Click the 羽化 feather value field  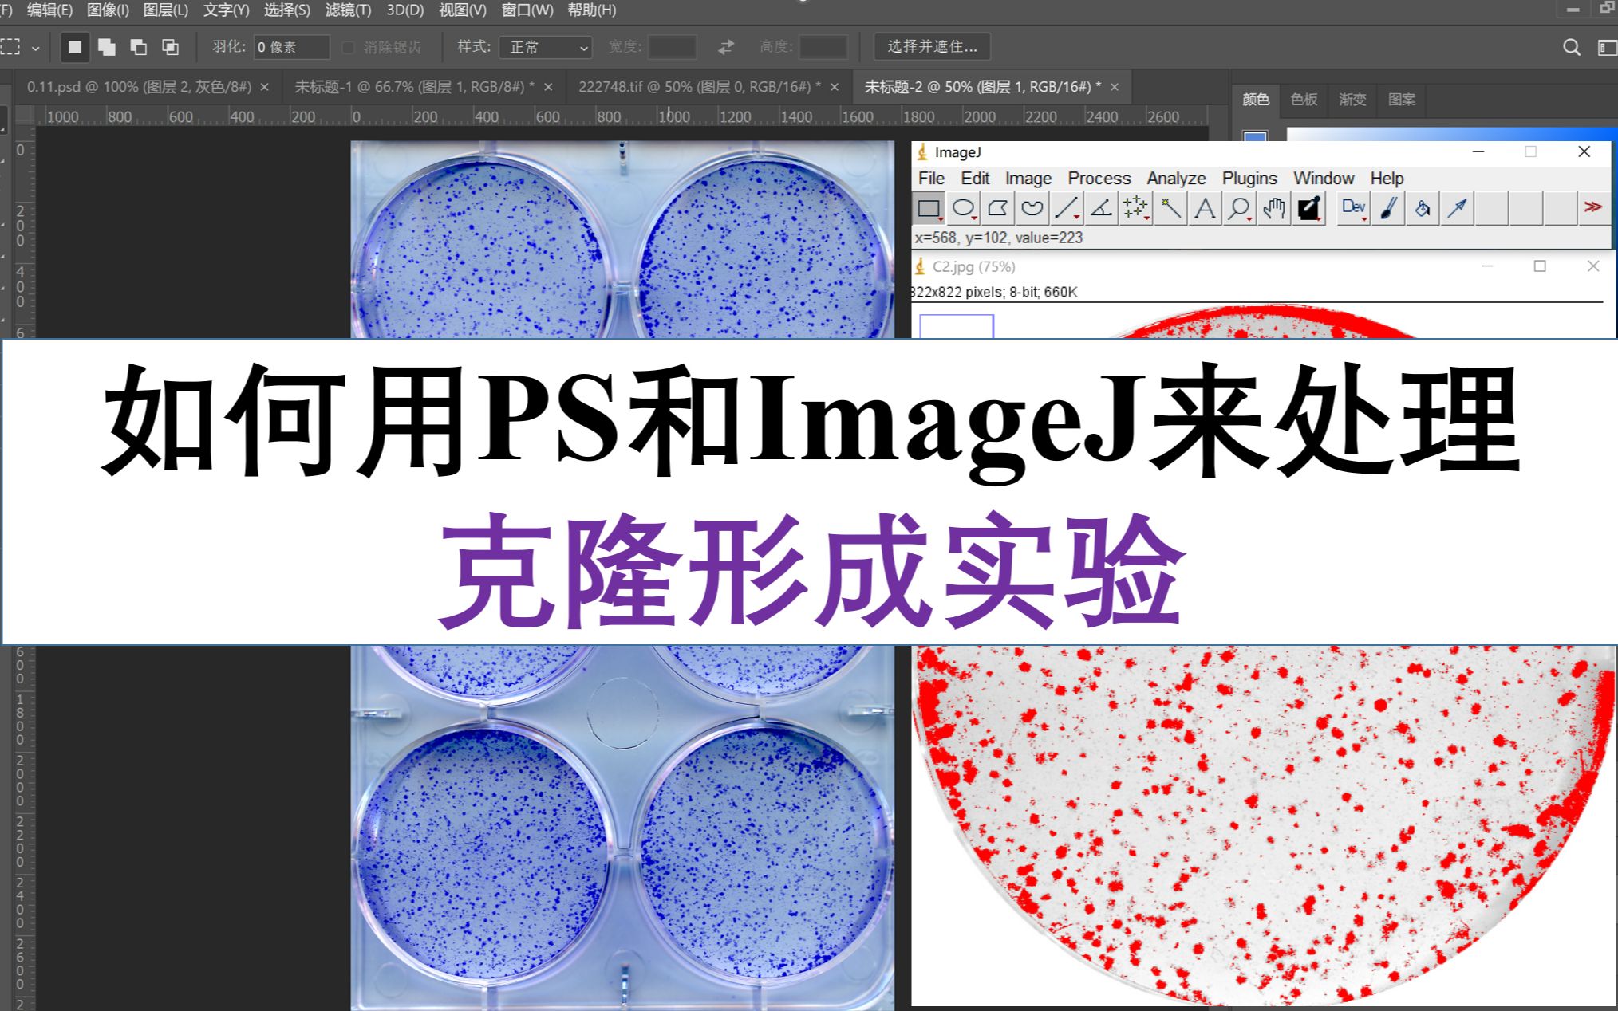(291, 47)
